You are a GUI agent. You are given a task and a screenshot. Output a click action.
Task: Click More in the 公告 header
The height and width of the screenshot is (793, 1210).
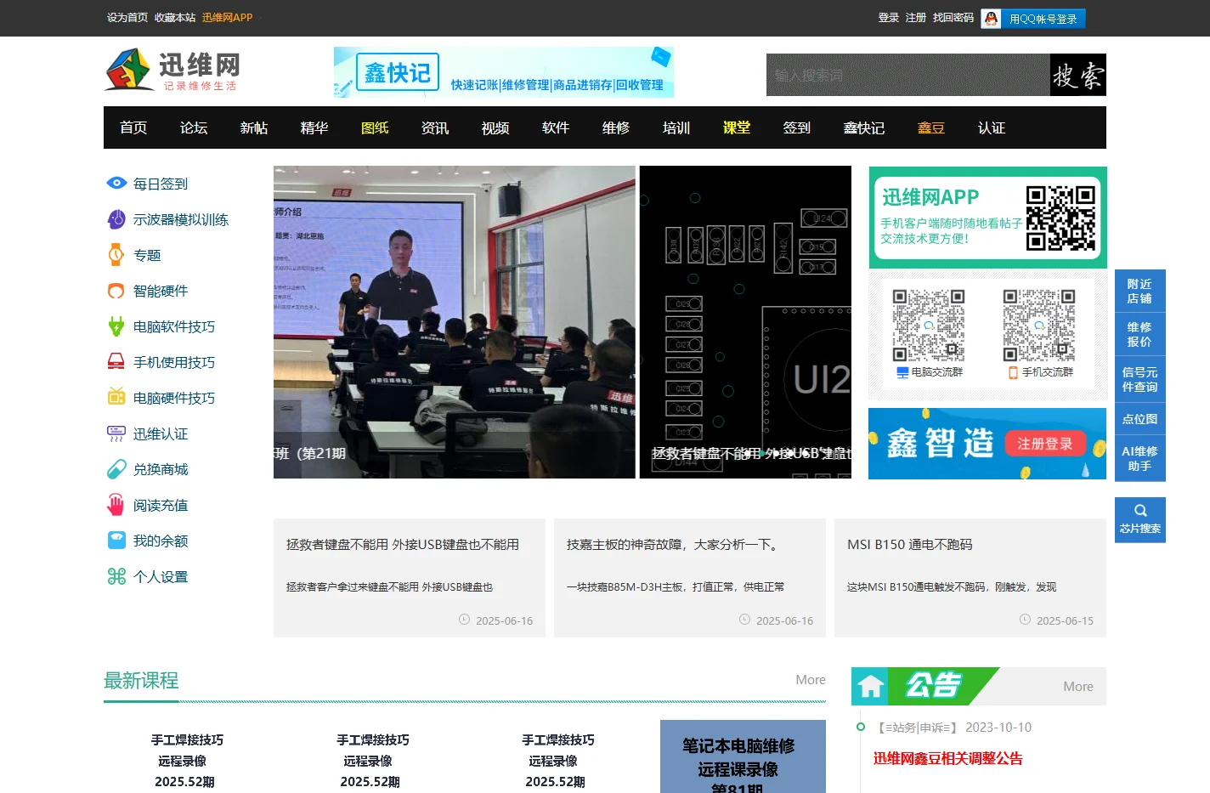[x=1078, y=686]
